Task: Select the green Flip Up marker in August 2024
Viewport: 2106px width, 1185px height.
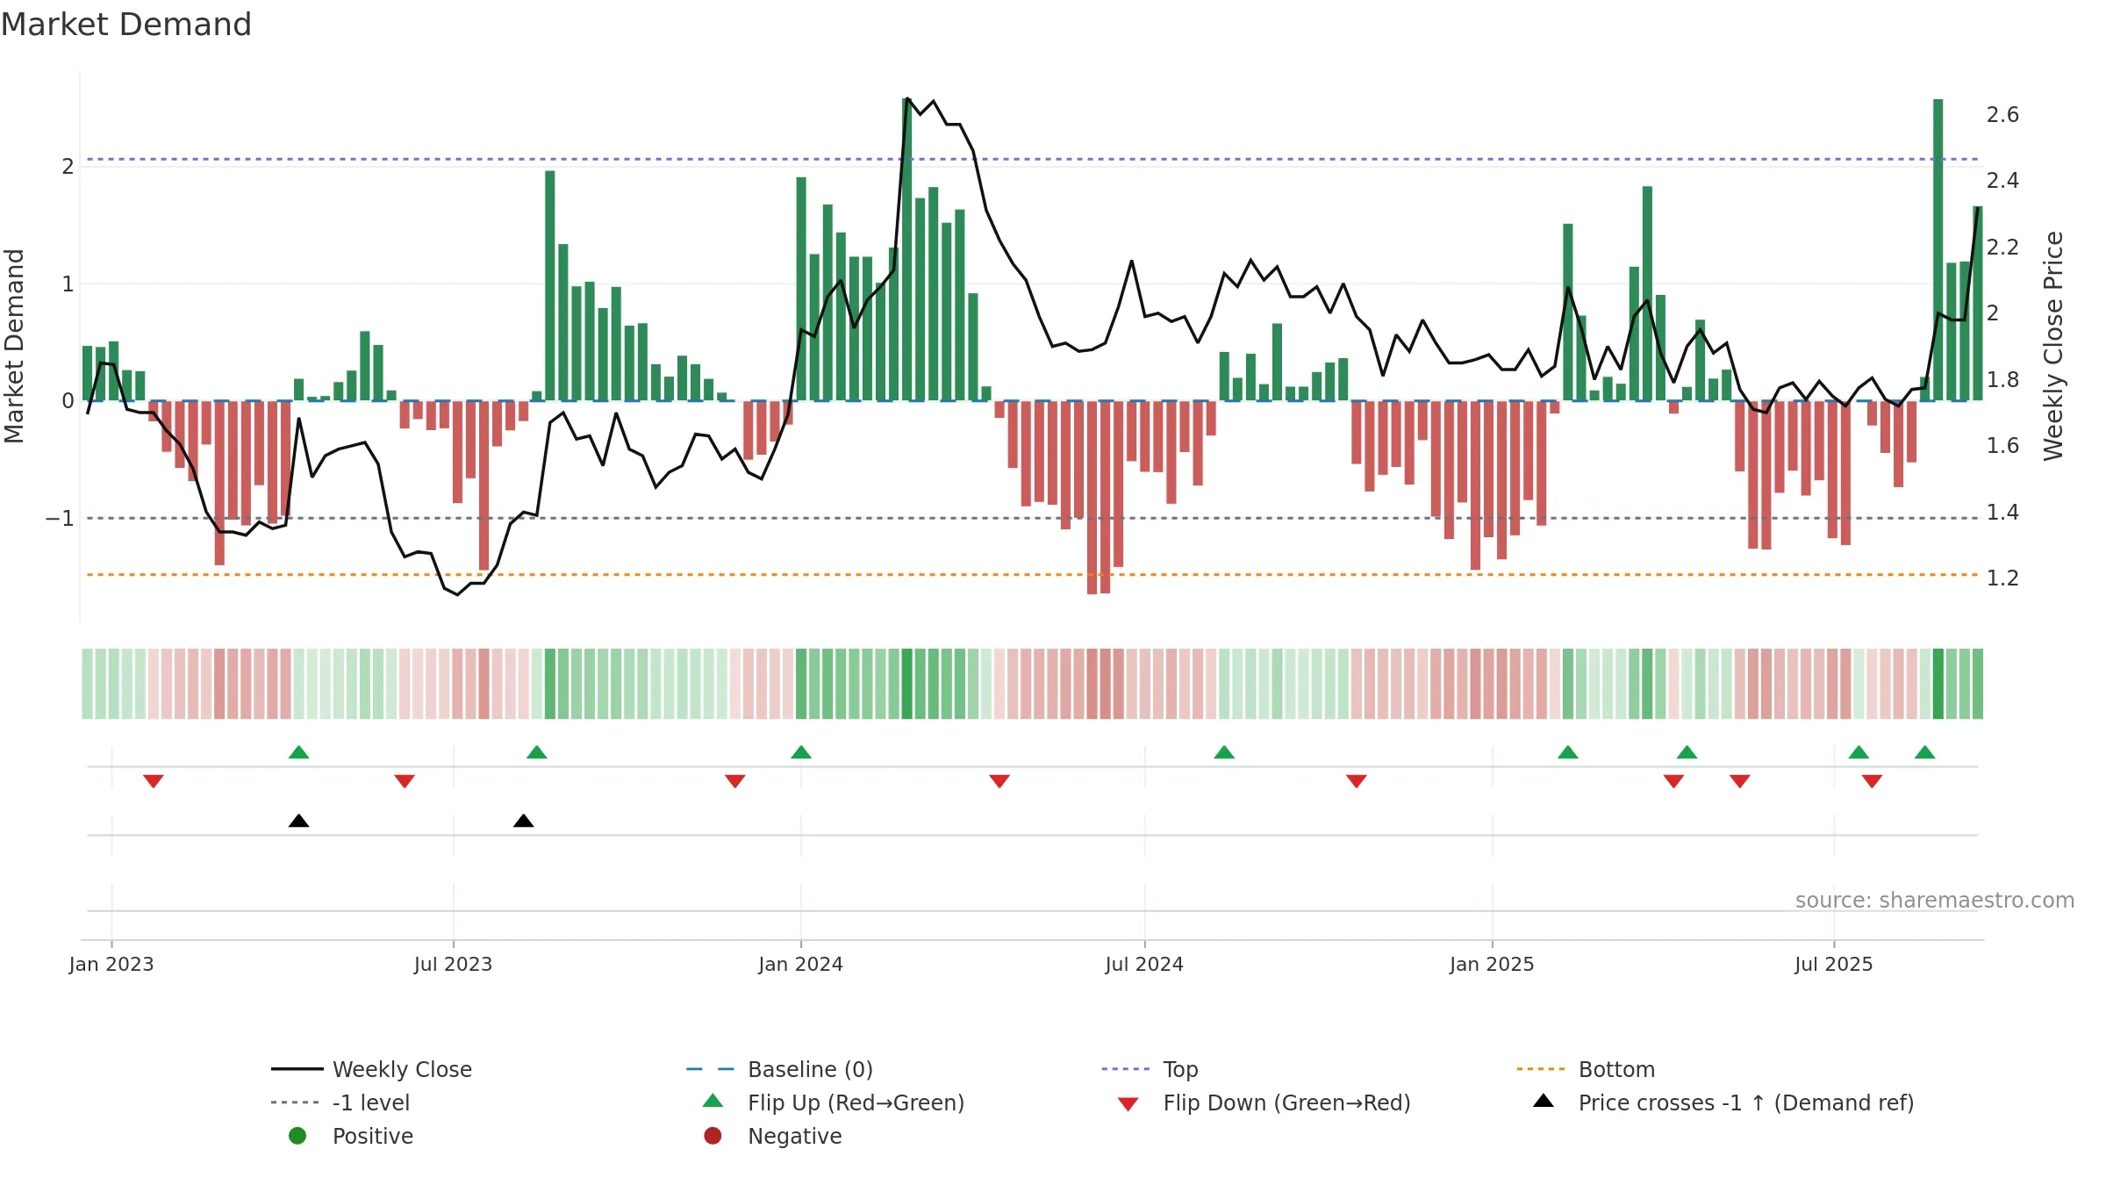Action: pyautogui.click(x=1224, y=752)
